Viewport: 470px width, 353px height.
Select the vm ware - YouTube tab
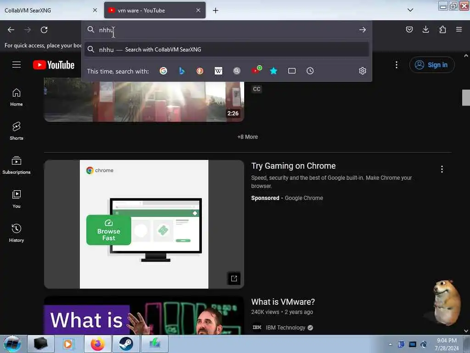coord(155,10)
